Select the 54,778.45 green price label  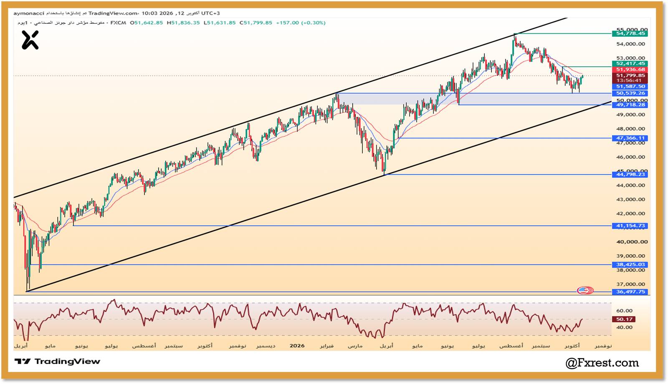pos(630,33)
